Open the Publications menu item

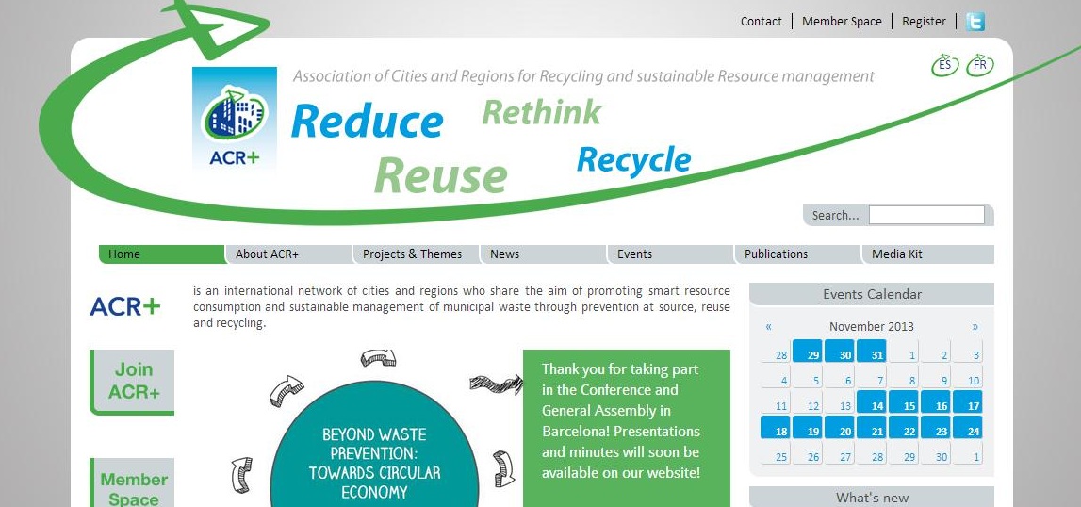click(x=776, y=254)
